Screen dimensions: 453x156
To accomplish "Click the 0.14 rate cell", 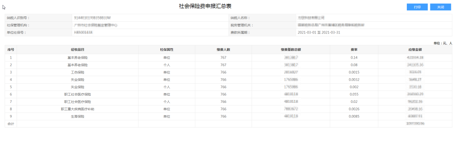I will click(x=354, y=58).
